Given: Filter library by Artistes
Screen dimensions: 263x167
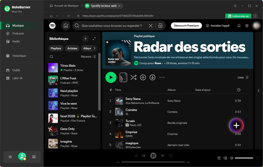Looking at the screenshot, I should coord(72,48).
